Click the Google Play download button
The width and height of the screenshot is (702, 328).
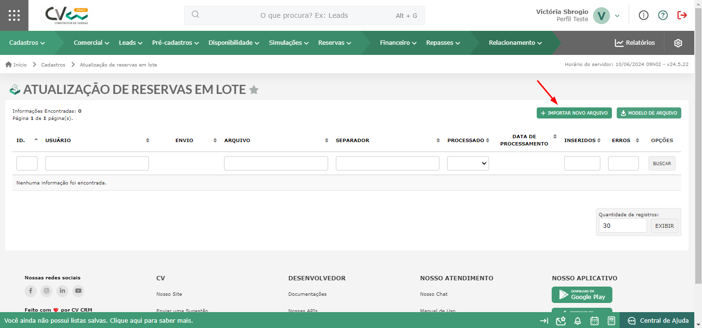(x=582, y=295)
